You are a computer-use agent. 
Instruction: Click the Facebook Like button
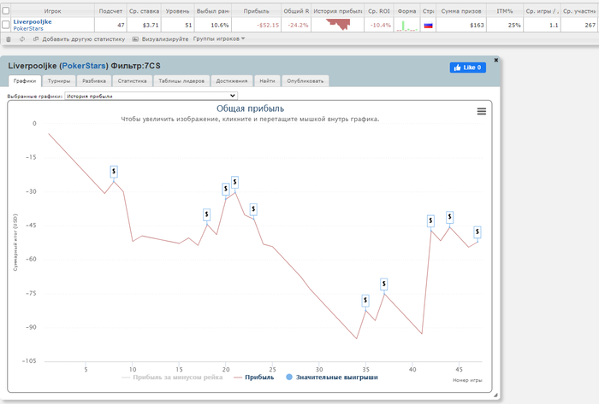click(467, 67)
